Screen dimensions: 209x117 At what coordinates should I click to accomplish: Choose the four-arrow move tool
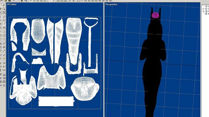click(x=1, y=9)
